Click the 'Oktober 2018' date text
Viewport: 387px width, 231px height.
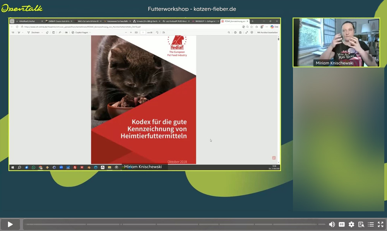(x=177, y=162)
